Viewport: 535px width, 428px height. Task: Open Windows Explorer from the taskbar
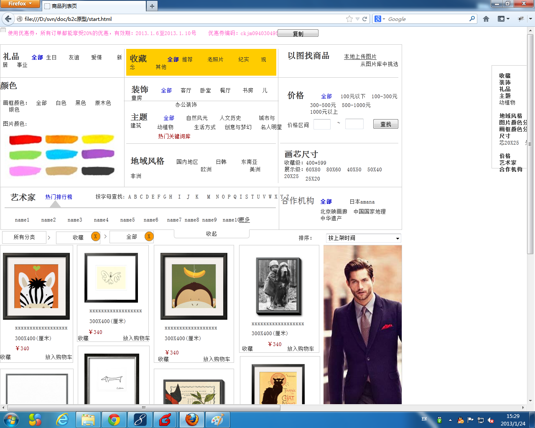(88, 420)
